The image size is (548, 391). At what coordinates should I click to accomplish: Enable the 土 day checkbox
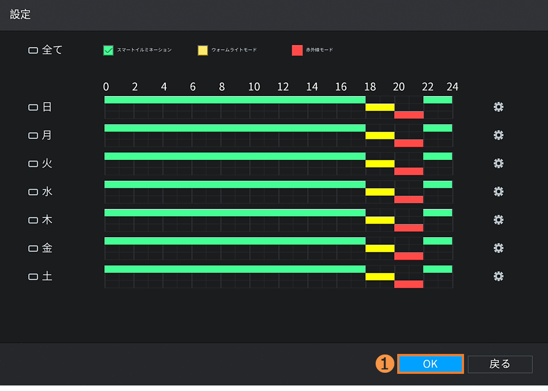(33, 277)
